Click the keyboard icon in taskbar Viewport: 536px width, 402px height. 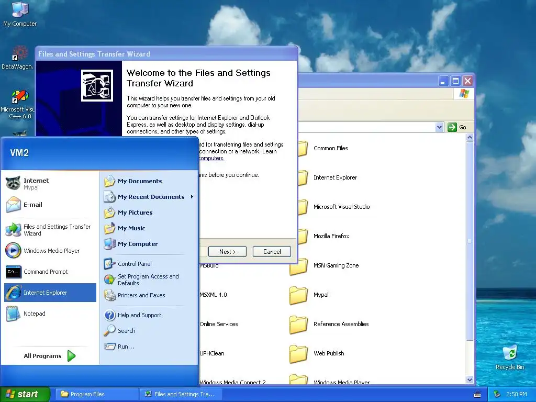[477, 395]
